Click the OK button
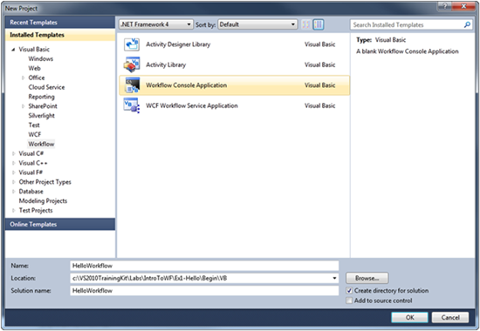This screenshot has width=480, height=331. point(409,317)
